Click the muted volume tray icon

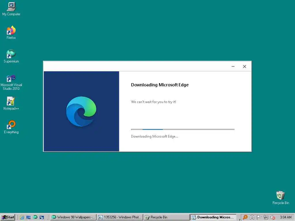point(273,217)
